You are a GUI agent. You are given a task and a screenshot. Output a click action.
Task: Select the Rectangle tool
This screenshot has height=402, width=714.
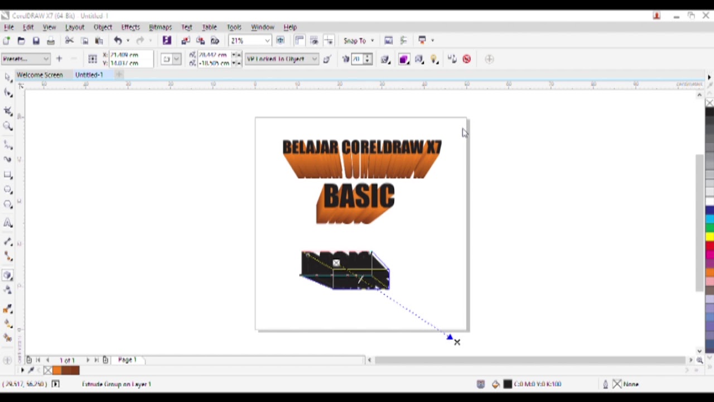(8, 175)
